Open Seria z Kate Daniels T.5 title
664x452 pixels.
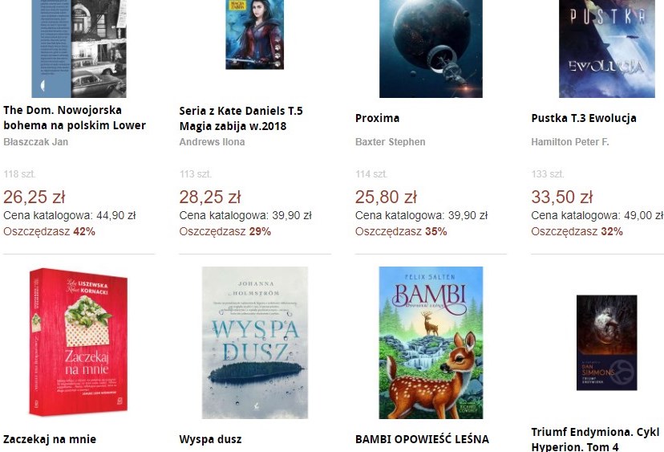(x=241, y=118)
